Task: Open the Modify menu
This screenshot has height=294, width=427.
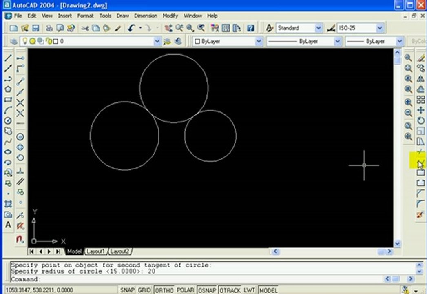Action: [x=170, y=16]
